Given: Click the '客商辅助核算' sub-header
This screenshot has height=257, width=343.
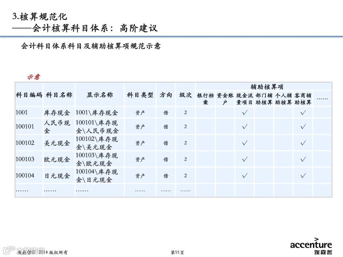Looking at the screenshot, I should [303, 99].
